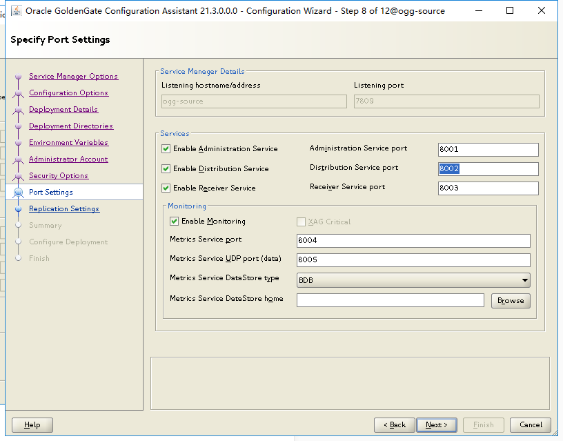Click the Port Settings step node icon
This screenshot has width=563, height=441.
(19, 193)
